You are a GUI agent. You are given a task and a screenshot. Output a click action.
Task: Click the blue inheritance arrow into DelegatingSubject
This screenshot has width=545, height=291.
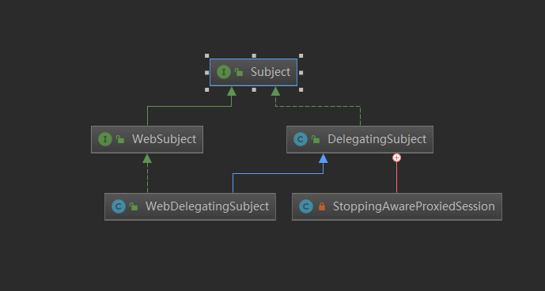click(324, 158)
